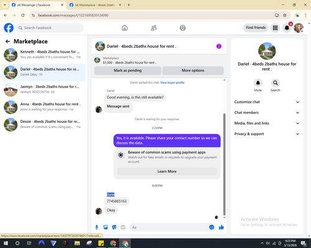Screen dimensions: 311x248
Task: Mute this conversation with the bell toggle
Action: click(258, 83)
